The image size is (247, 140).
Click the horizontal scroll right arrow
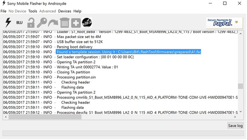[235, 117]
